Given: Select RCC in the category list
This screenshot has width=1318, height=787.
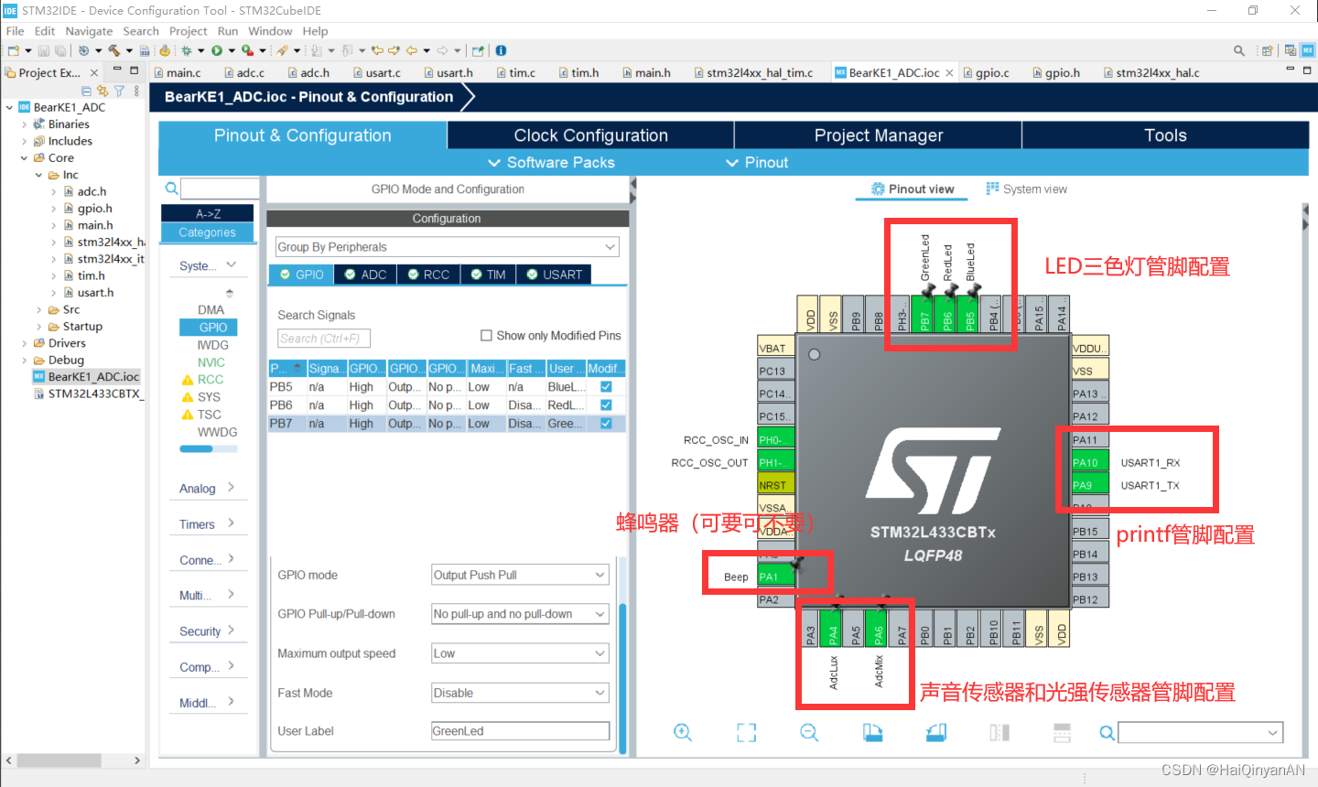Looking at the screenshot, I should pyautogui.click(x=211, y=379).
